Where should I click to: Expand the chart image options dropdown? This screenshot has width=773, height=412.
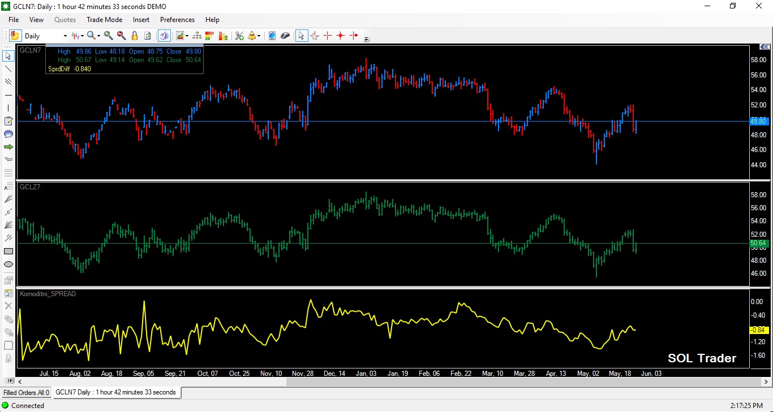[x=187, y=36]
